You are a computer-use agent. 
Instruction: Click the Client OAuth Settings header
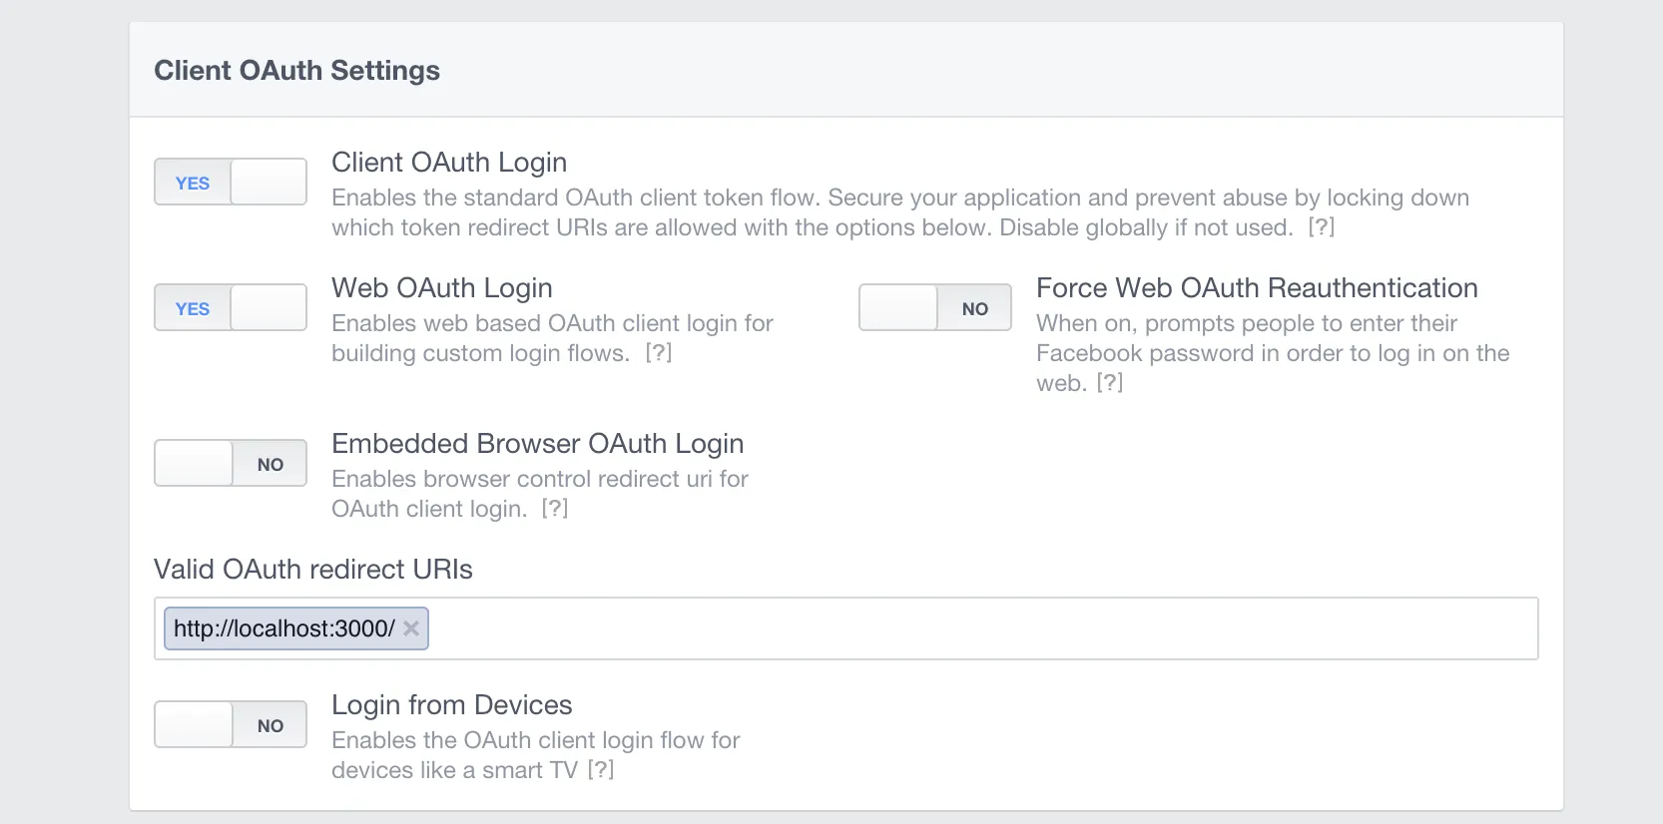(x=296, y=71)
